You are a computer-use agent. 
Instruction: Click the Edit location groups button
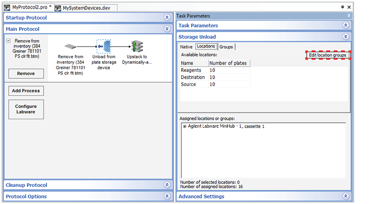(328, 55)
